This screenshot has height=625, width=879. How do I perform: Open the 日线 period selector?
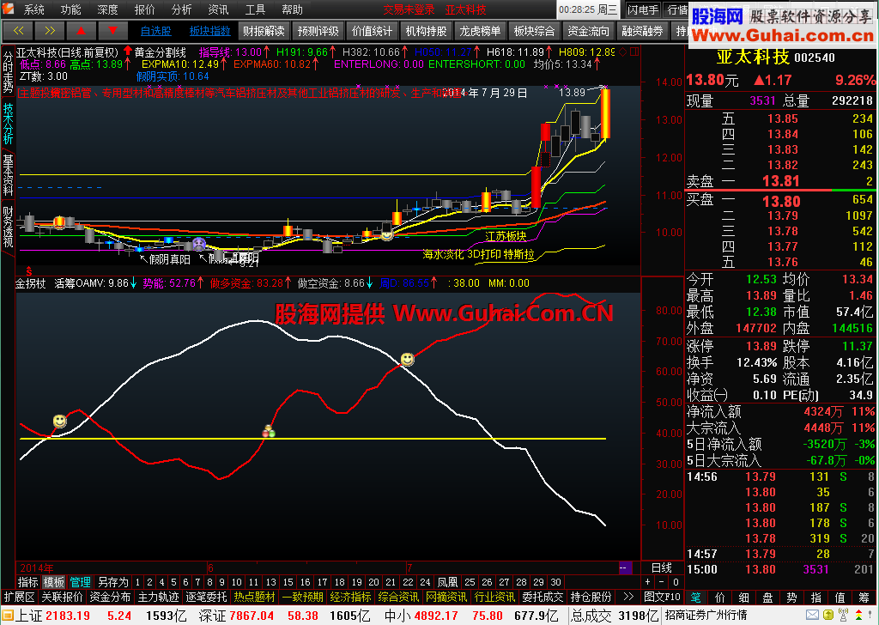(662, 567)
